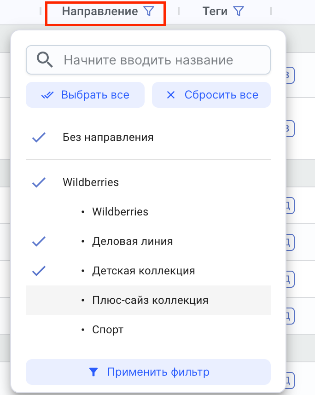Select the Спорт option
Screen dimensions: 315x395
pos(108,330)
